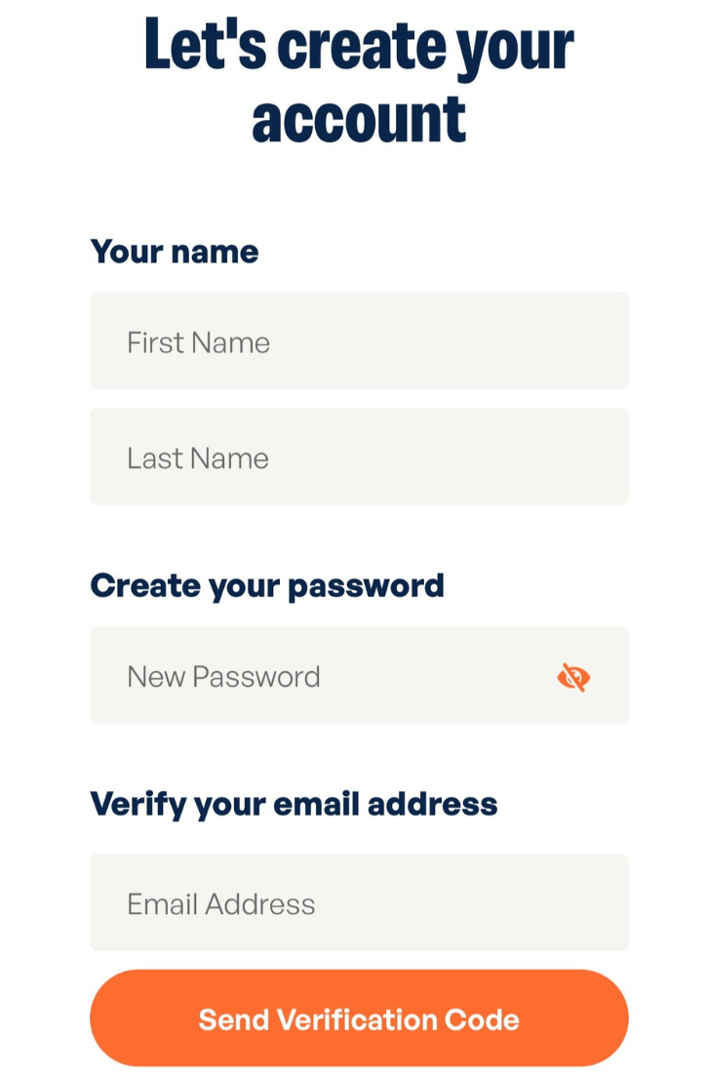Click the "Verify your email address" label
707x1078 pixels.
tap(294, 804)
